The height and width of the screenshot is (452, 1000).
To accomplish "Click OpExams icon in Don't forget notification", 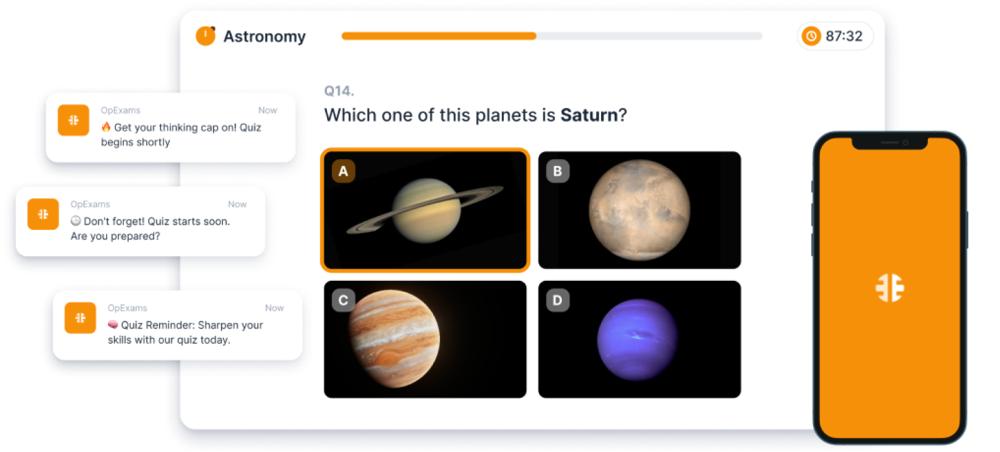I will 43,214.
